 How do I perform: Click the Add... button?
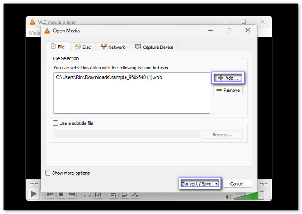tap(228, 78)
